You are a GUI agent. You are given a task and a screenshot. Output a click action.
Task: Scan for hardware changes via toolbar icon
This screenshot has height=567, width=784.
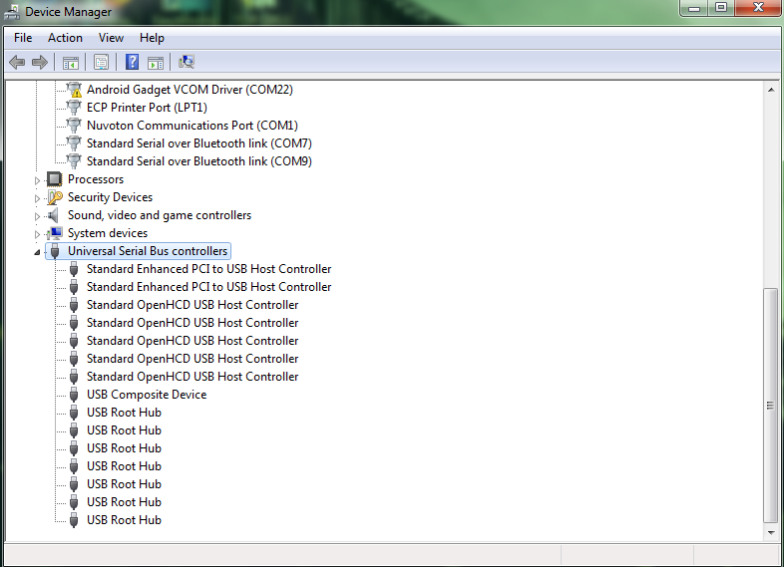coord(187,62)
